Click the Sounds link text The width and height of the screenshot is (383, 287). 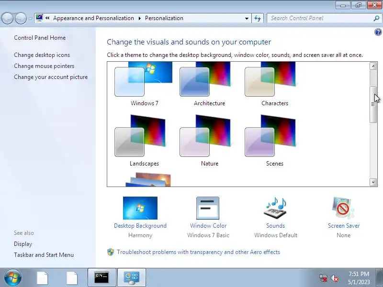(276, 226)
